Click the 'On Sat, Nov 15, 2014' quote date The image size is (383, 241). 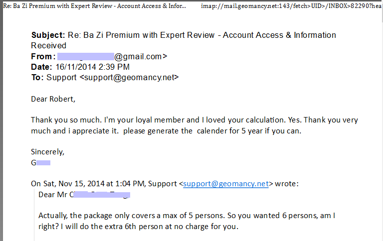click(x=87, y=184)
